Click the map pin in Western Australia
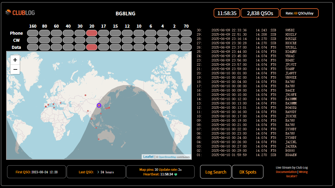 click(98, 139)
